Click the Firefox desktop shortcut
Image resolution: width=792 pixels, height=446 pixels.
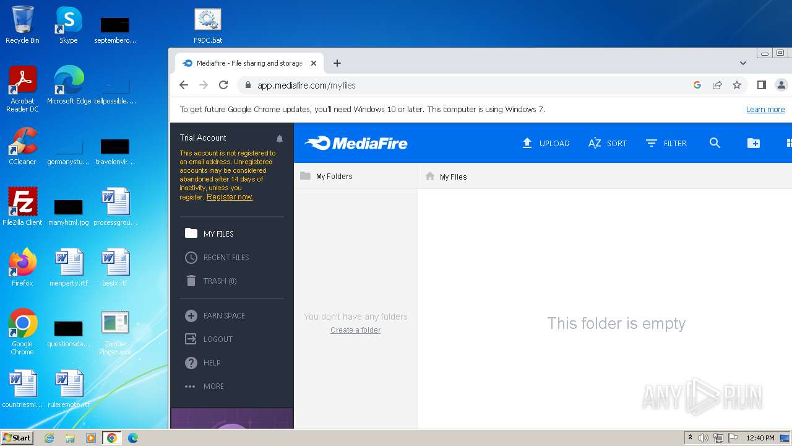pyautogui.click(x=22, y=268)
